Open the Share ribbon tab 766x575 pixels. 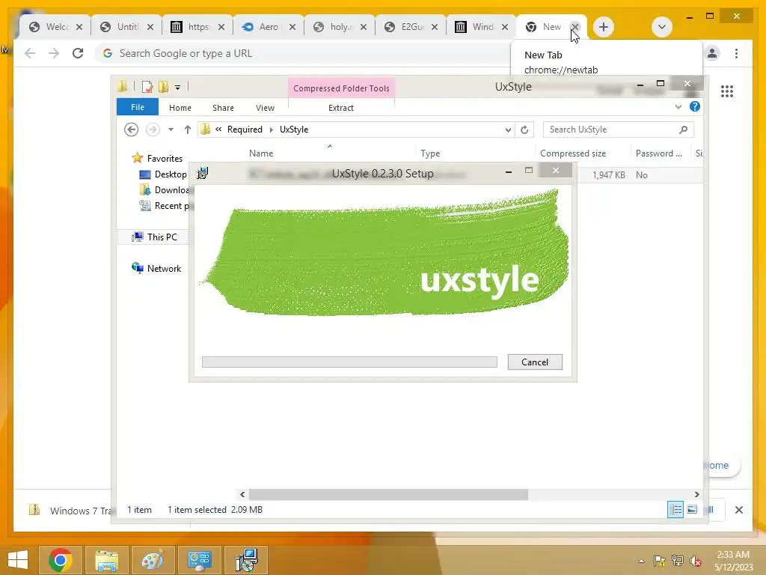point(223,108)
